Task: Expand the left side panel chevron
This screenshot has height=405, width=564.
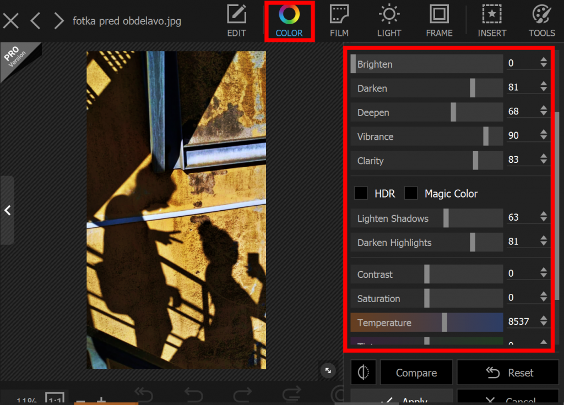Action: 7,210
